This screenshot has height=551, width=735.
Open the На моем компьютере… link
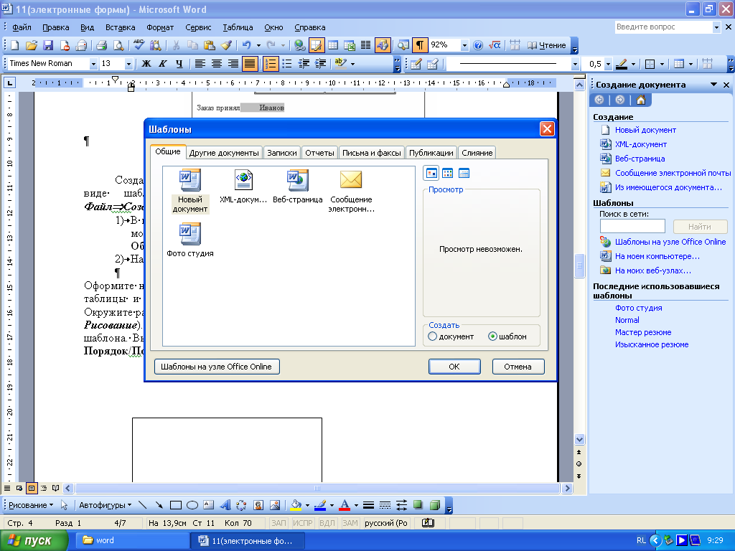pyautogui.click(x=657, y=256)
